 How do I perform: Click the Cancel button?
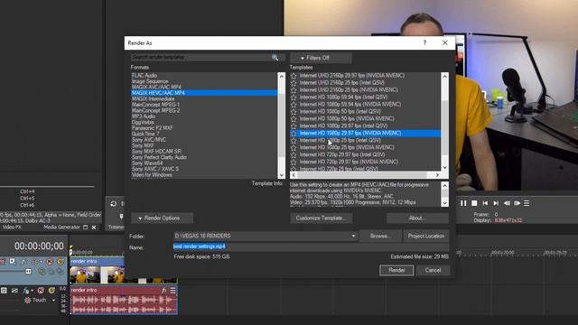433,270
